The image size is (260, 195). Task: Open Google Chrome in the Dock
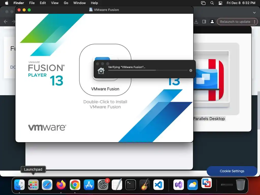75,185
